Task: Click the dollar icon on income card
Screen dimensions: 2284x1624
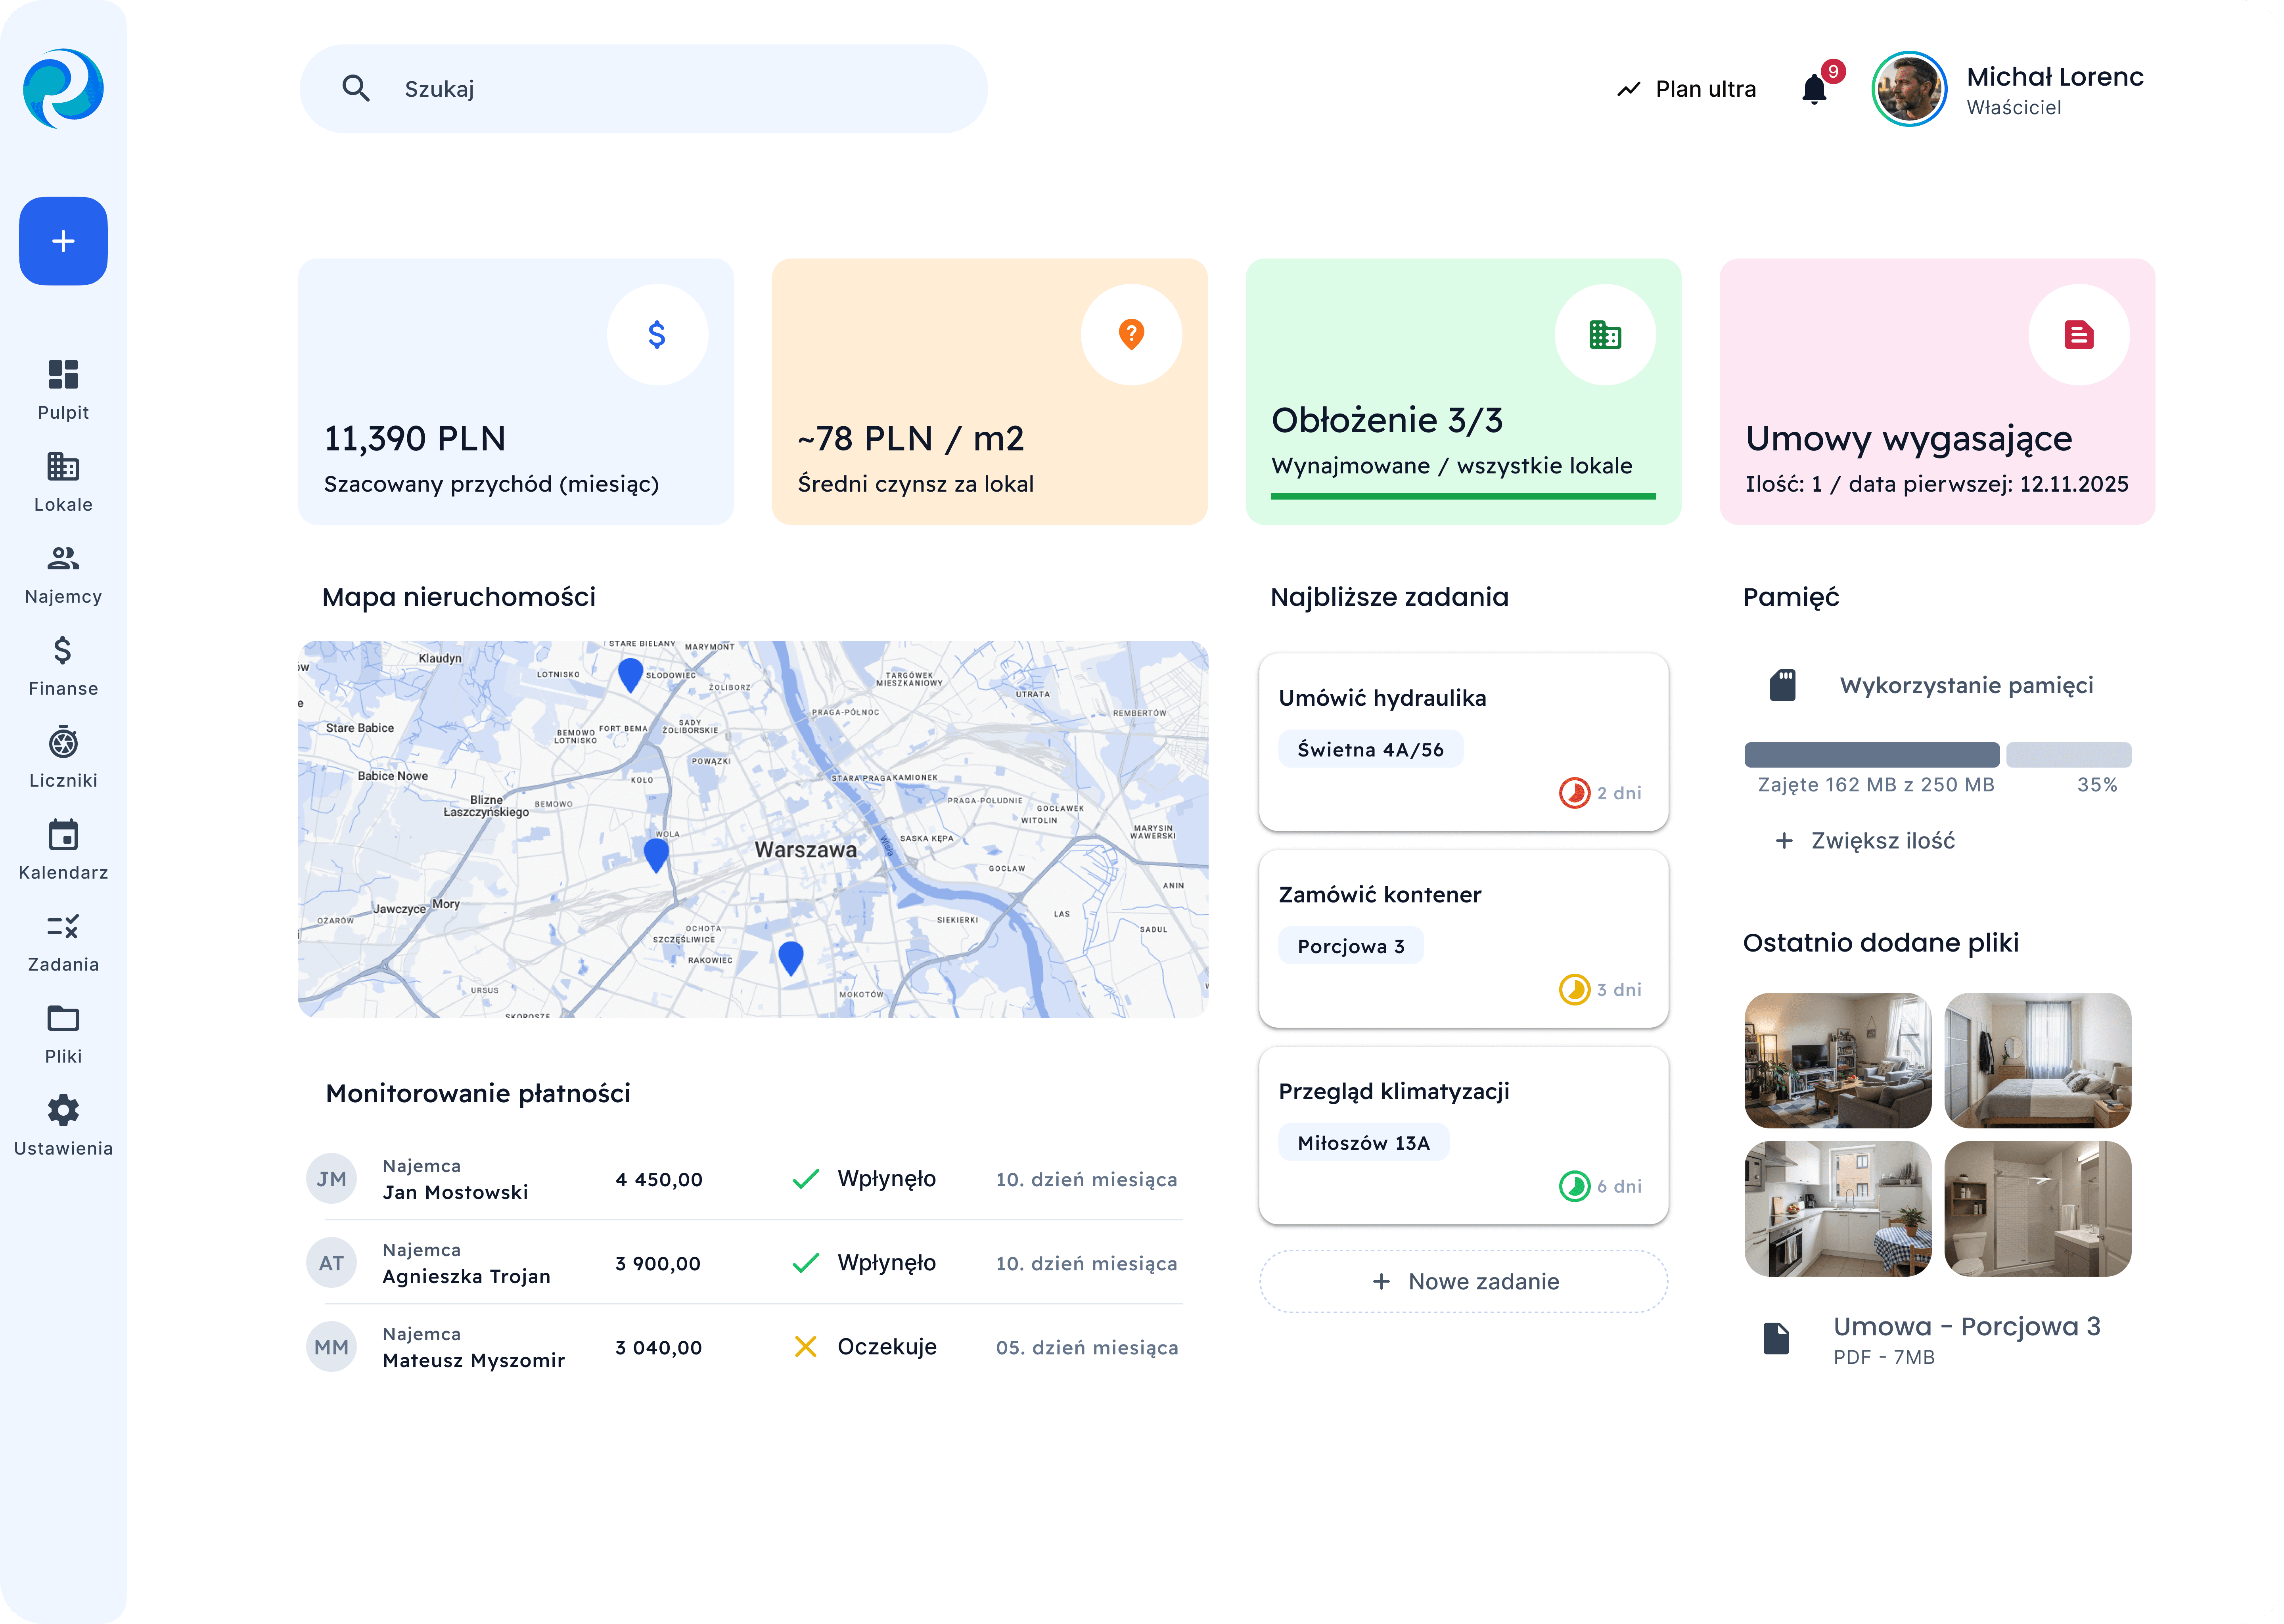Action: 657,334
